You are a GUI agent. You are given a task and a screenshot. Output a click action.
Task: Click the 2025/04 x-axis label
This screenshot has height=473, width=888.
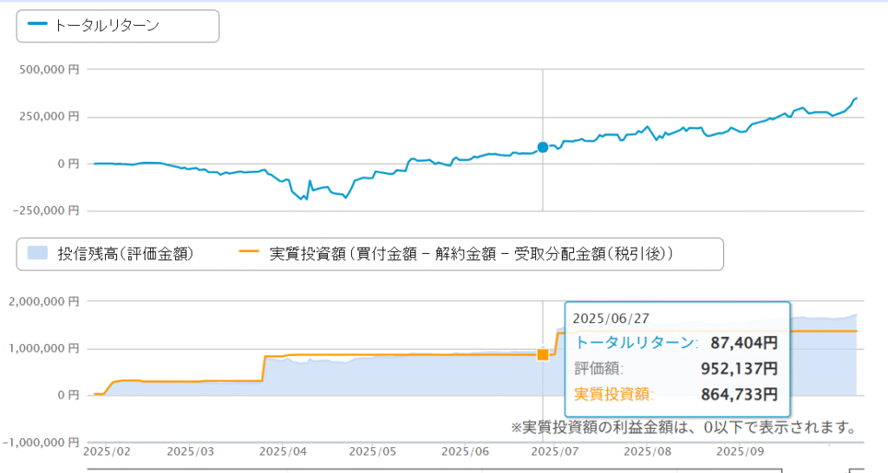point(284,451)
